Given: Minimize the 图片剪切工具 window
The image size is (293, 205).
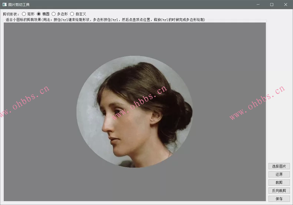Looking at the screenshot, I should [258, 4].
